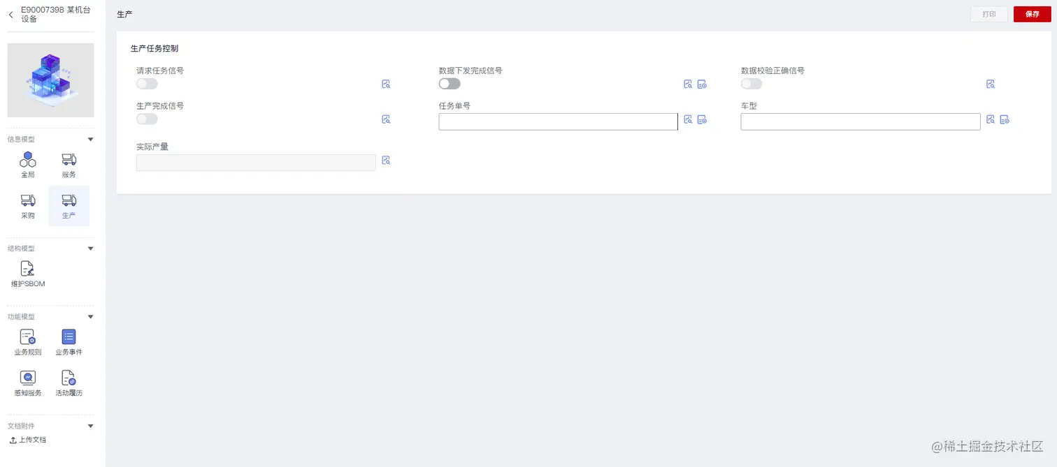Viewport: 1057px width, 467px height.
Task: Click the red 保存 button
Action: tap(1033, 14)
